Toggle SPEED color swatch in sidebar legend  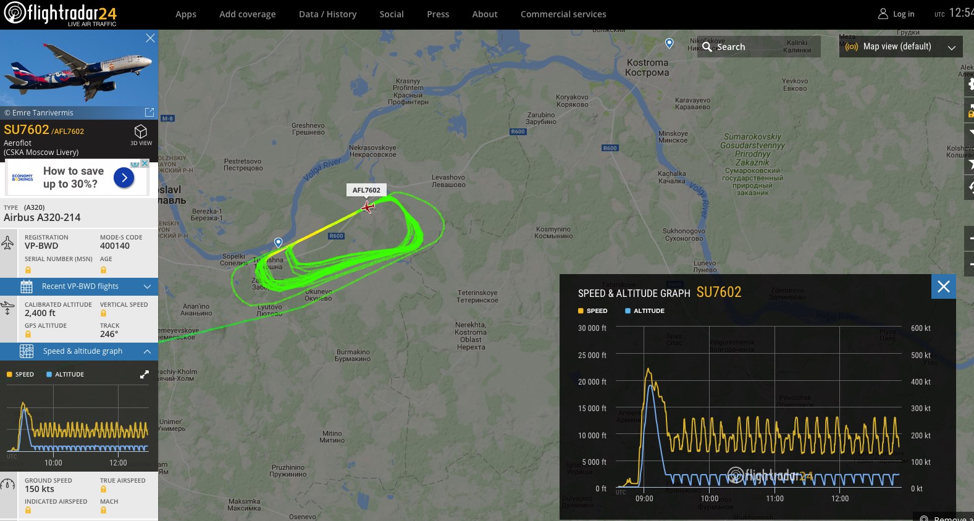[x=9, y=375]
